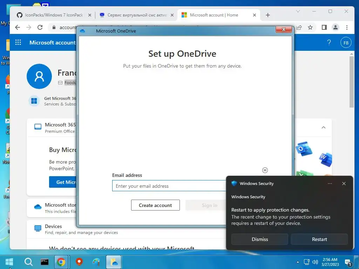View site info via lock icon
This screenshot has height=269, width=359.
pyautogui.click(x=54, y=27)
